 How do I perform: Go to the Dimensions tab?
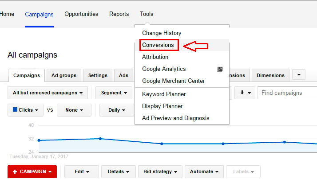point(271,75)
